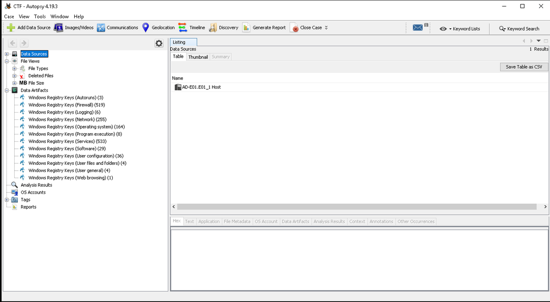Collapse the Data Artifacts node
Screen dimensions: 550x302
tap(7, 90)
